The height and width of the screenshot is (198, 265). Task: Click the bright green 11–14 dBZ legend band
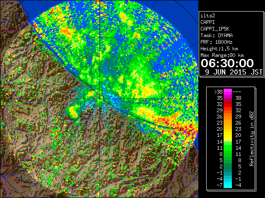(228, 148)
